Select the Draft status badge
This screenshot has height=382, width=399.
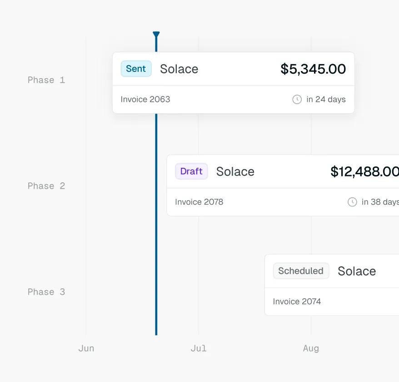191,171
